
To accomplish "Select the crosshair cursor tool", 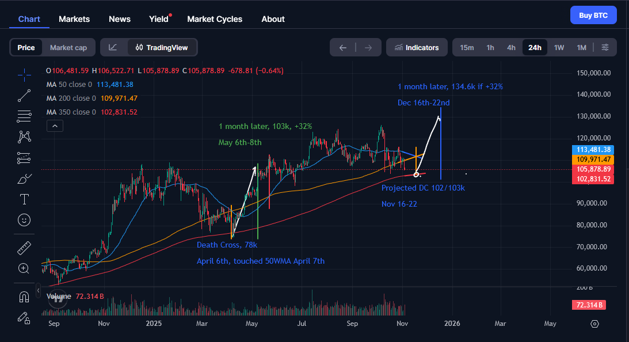I will [24, 74].
